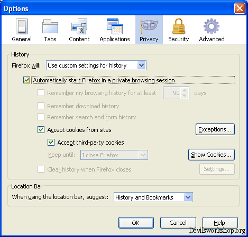Disable Accept third-party cookies checkbox
248x237 pixels.
[51, 142]
